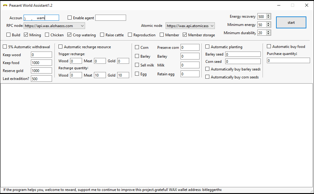Uncheck the Mining checkbox
Viewport: 314px width, 194px height.
tap(26, 35)
